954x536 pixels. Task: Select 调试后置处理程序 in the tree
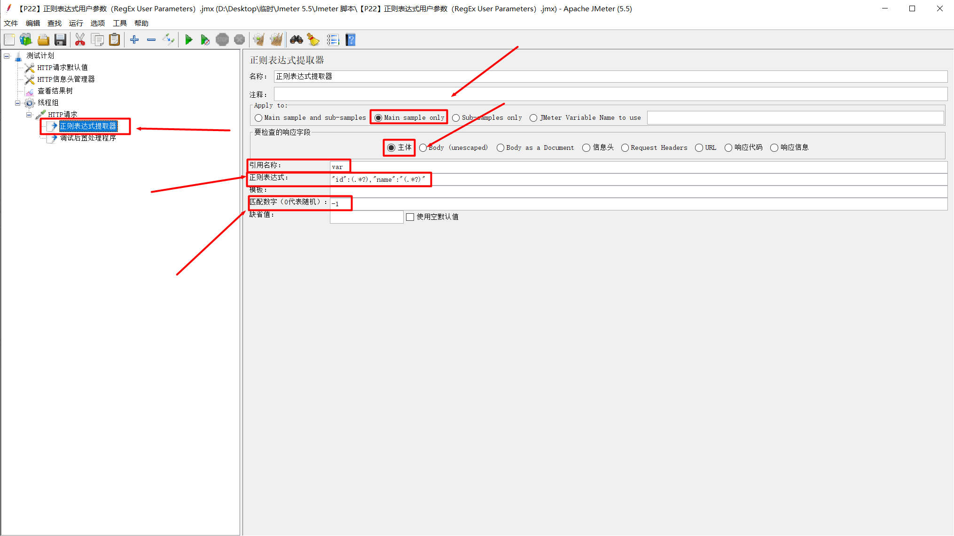[88, 138]
